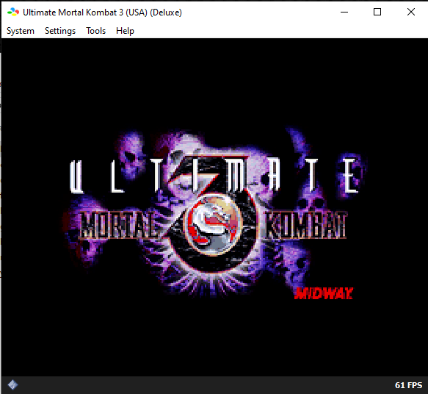Screen dimensions: 428x394
Task: Minimize the emulator window
Action: tap(344, 12)
